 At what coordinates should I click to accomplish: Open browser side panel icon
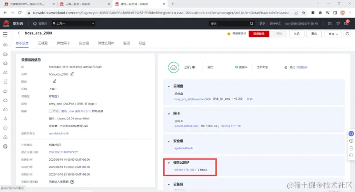[335, 13]
